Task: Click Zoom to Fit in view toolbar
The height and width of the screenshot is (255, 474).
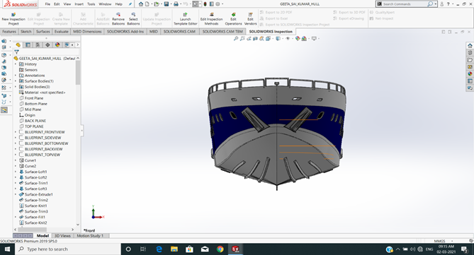Action: pyautogui.click(x=236, y=39)
